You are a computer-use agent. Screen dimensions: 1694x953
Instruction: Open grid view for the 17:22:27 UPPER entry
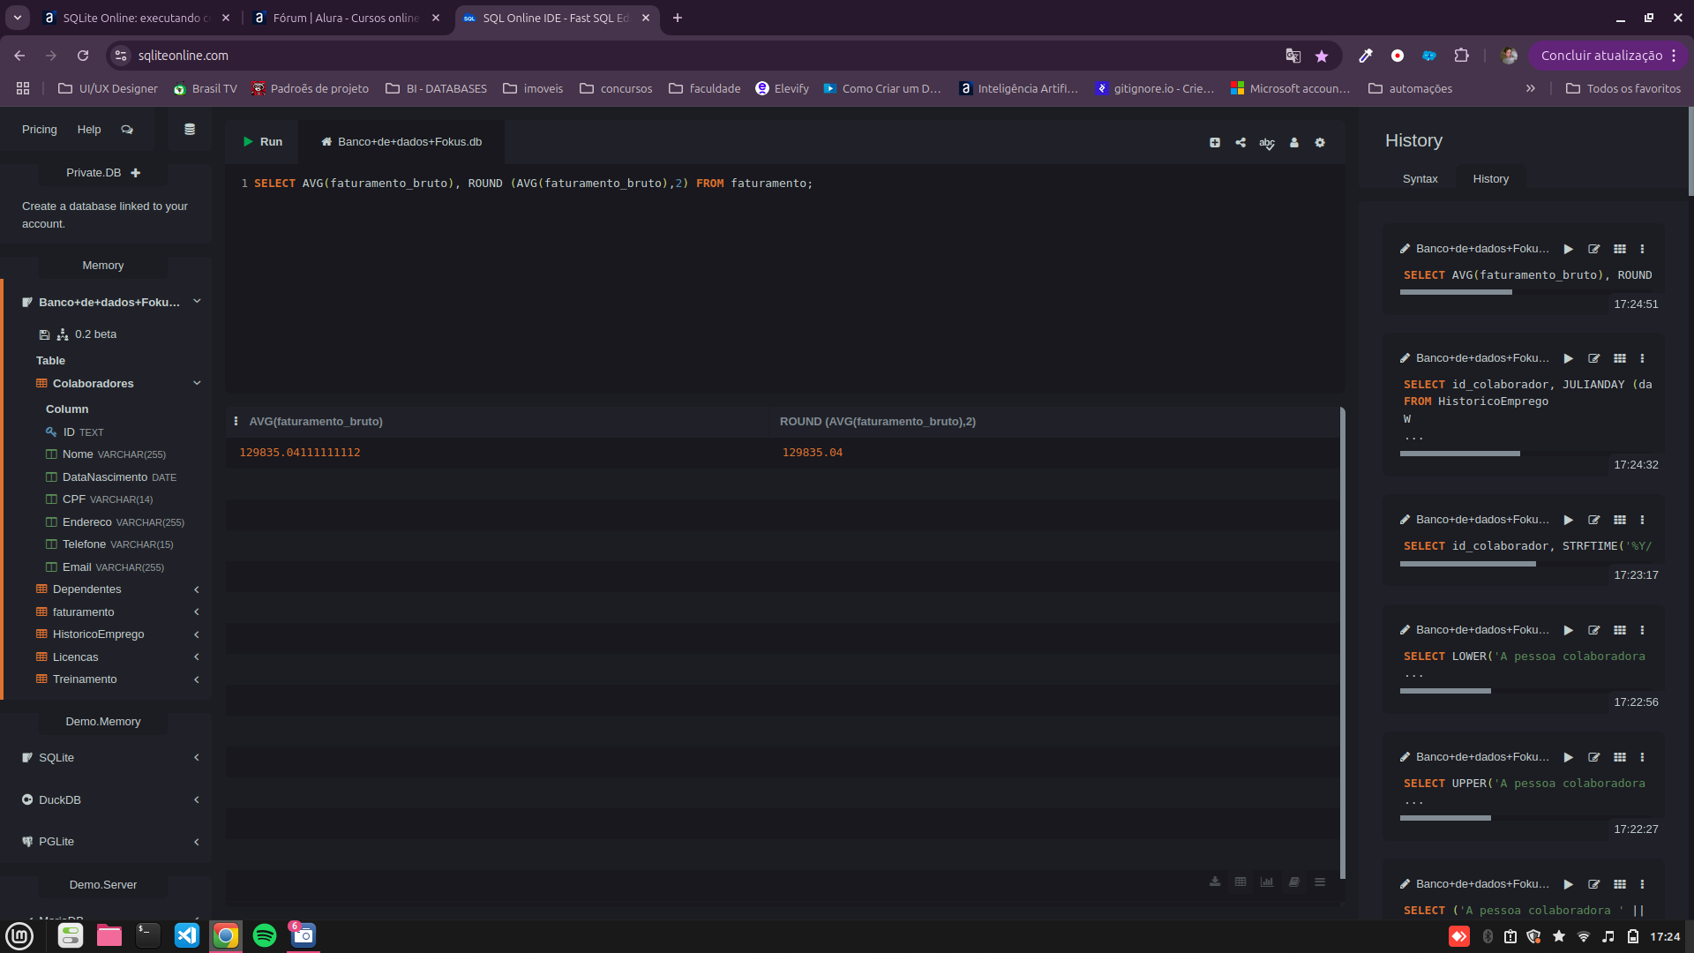[1620, 758]
